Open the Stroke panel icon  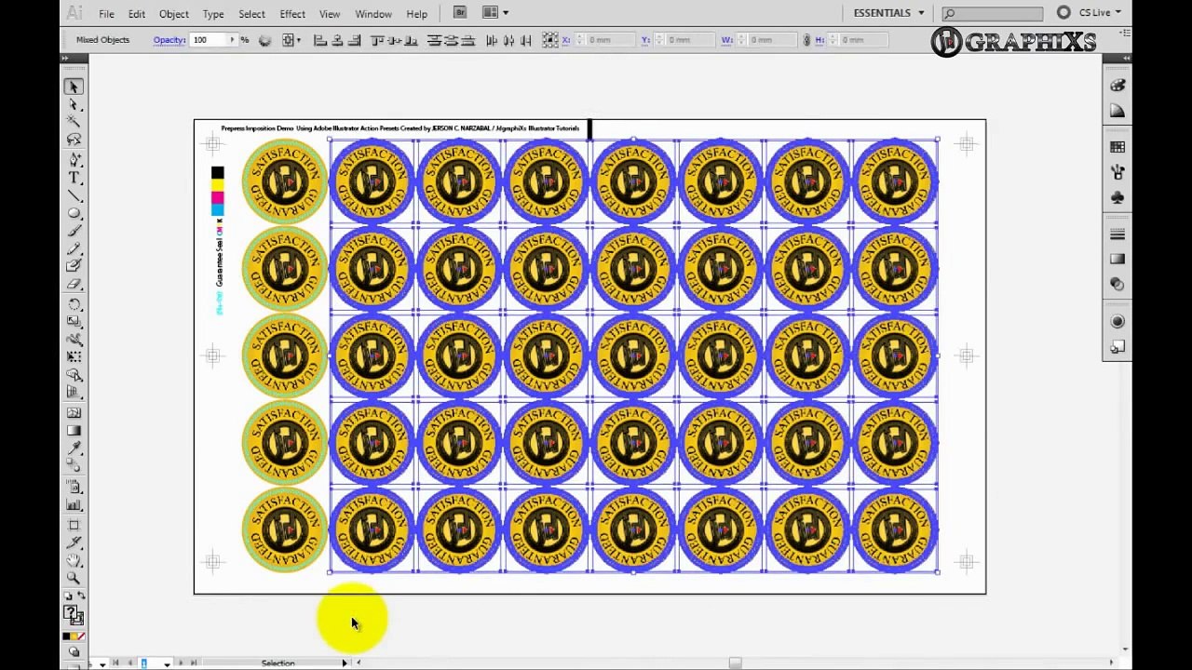pyautogui.click(x=1117, y=234)
